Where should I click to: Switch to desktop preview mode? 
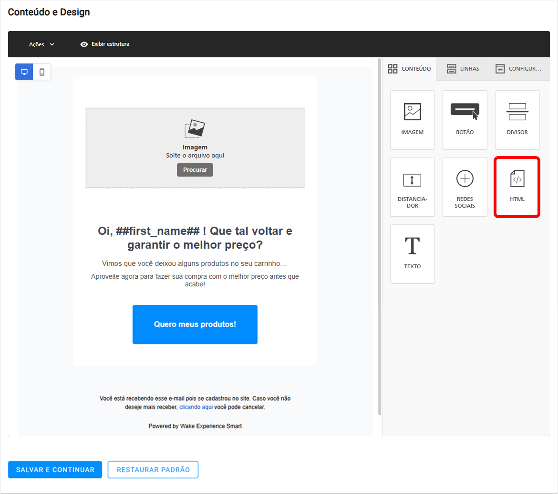coord(24,72)
